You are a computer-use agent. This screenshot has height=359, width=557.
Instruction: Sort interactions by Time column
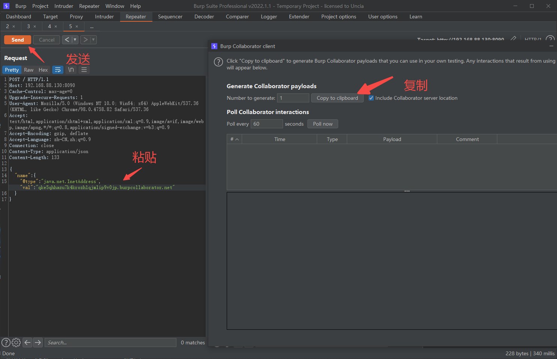[280, 139]
